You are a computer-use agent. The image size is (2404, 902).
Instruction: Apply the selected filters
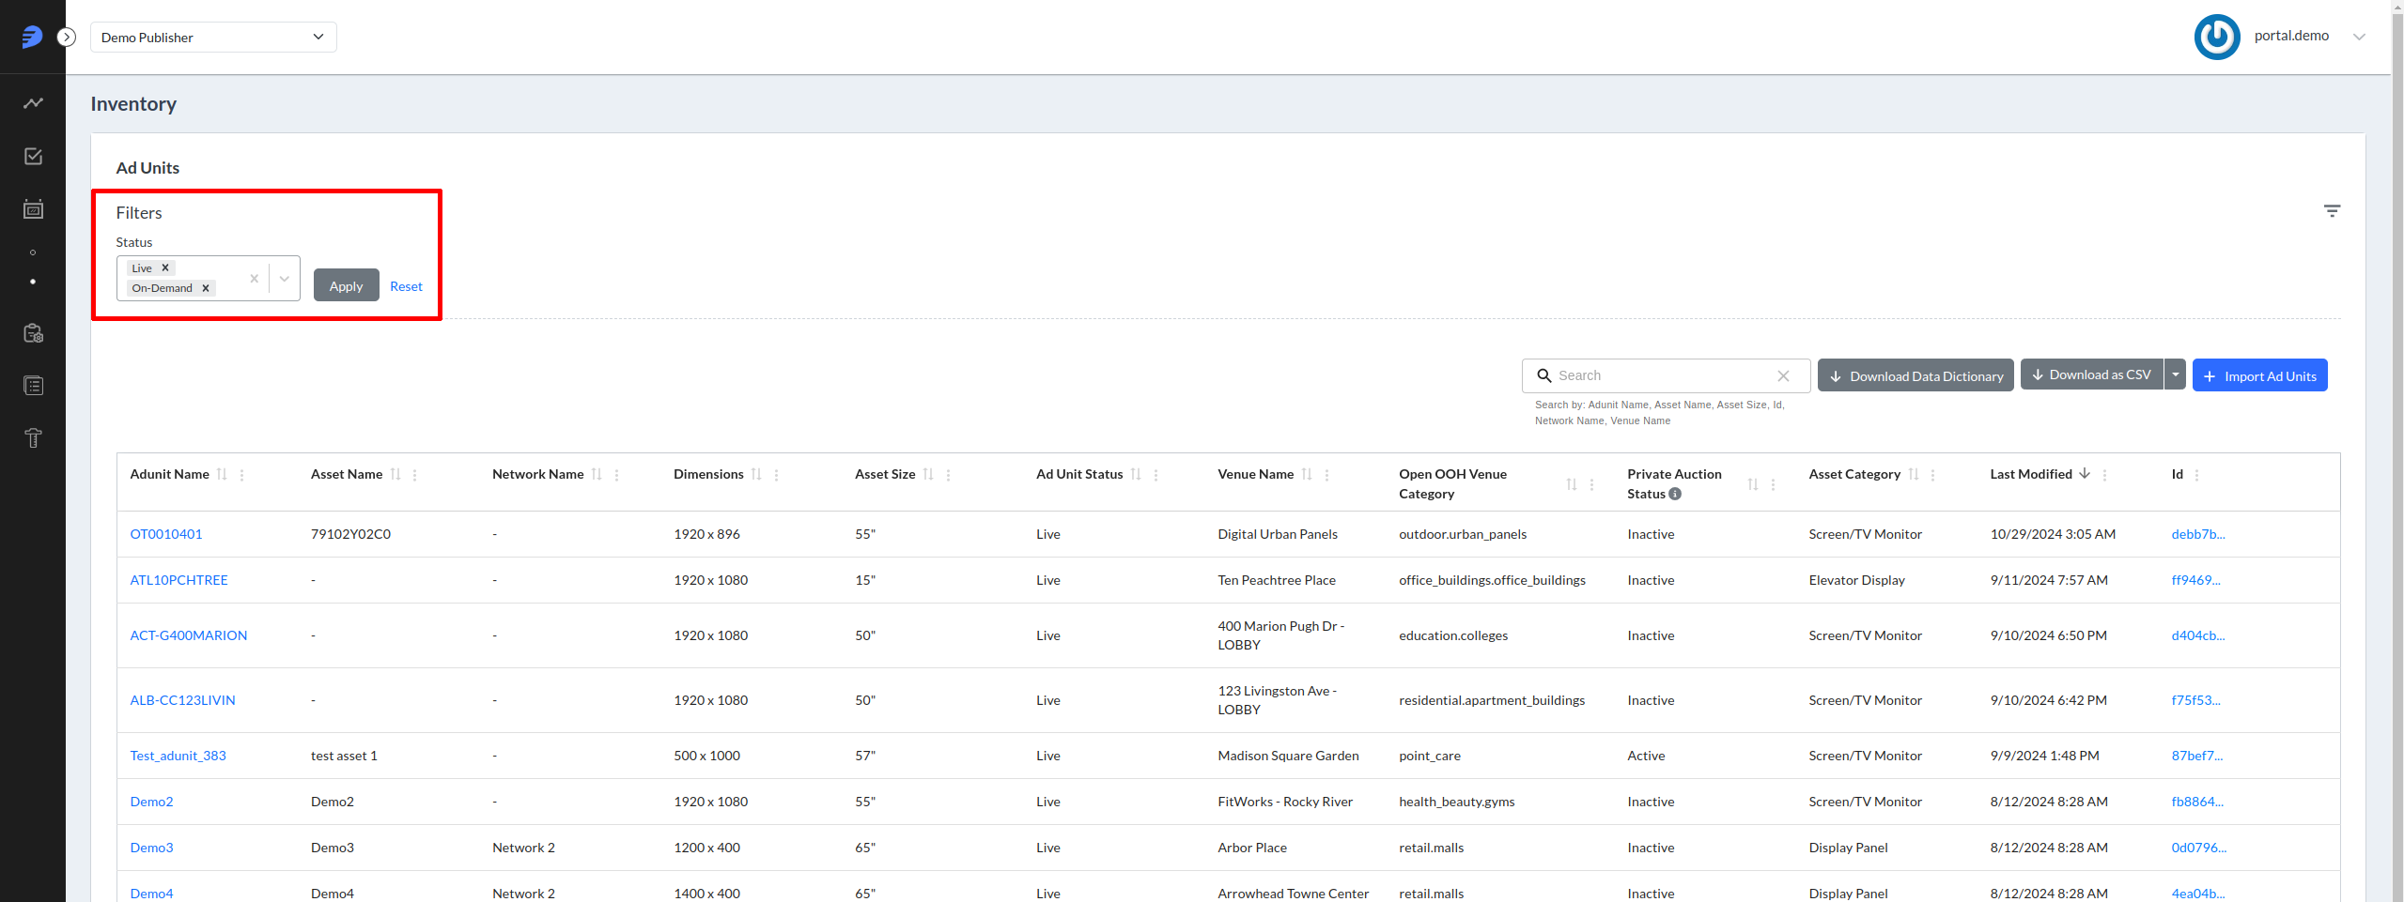pos(346,285)
